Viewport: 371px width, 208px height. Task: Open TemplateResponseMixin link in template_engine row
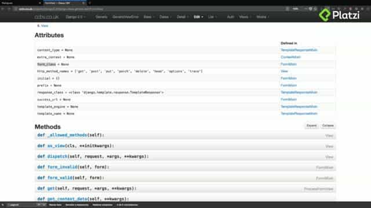point(299,106)
